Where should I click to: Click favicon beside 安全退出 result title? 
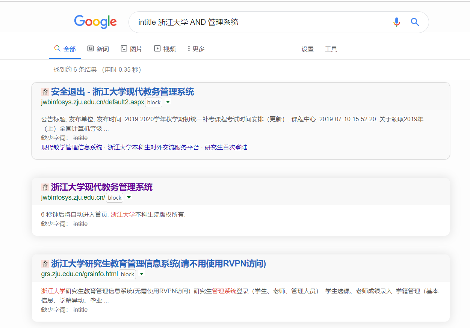pos(45,92)
